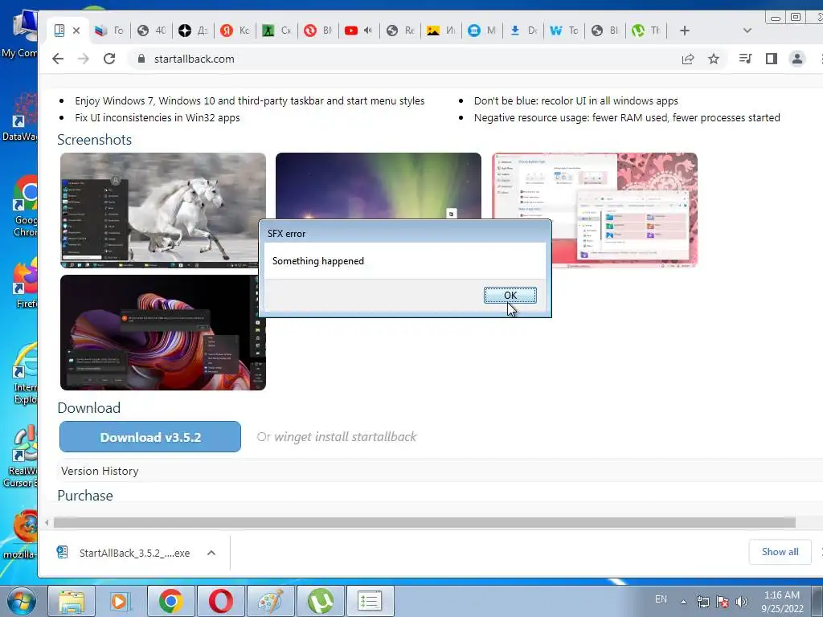Click the share page icon in the address bar

[x=688, y=59]
